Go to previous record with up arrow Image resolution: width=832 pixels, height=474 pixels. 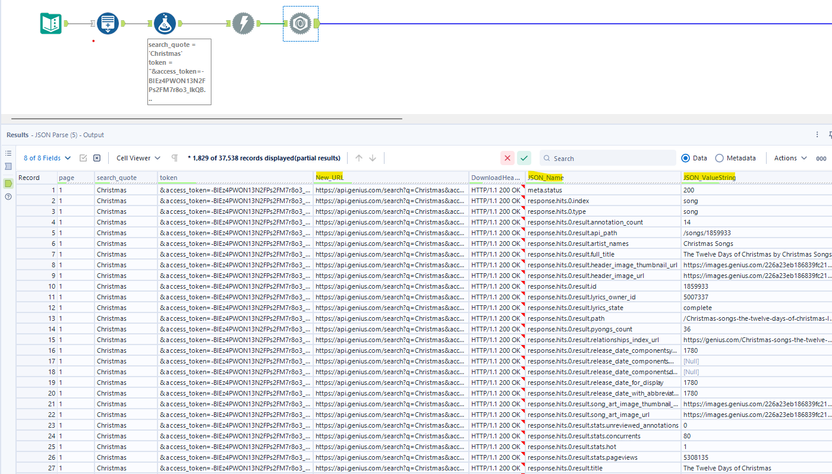[x=358, y=158]
